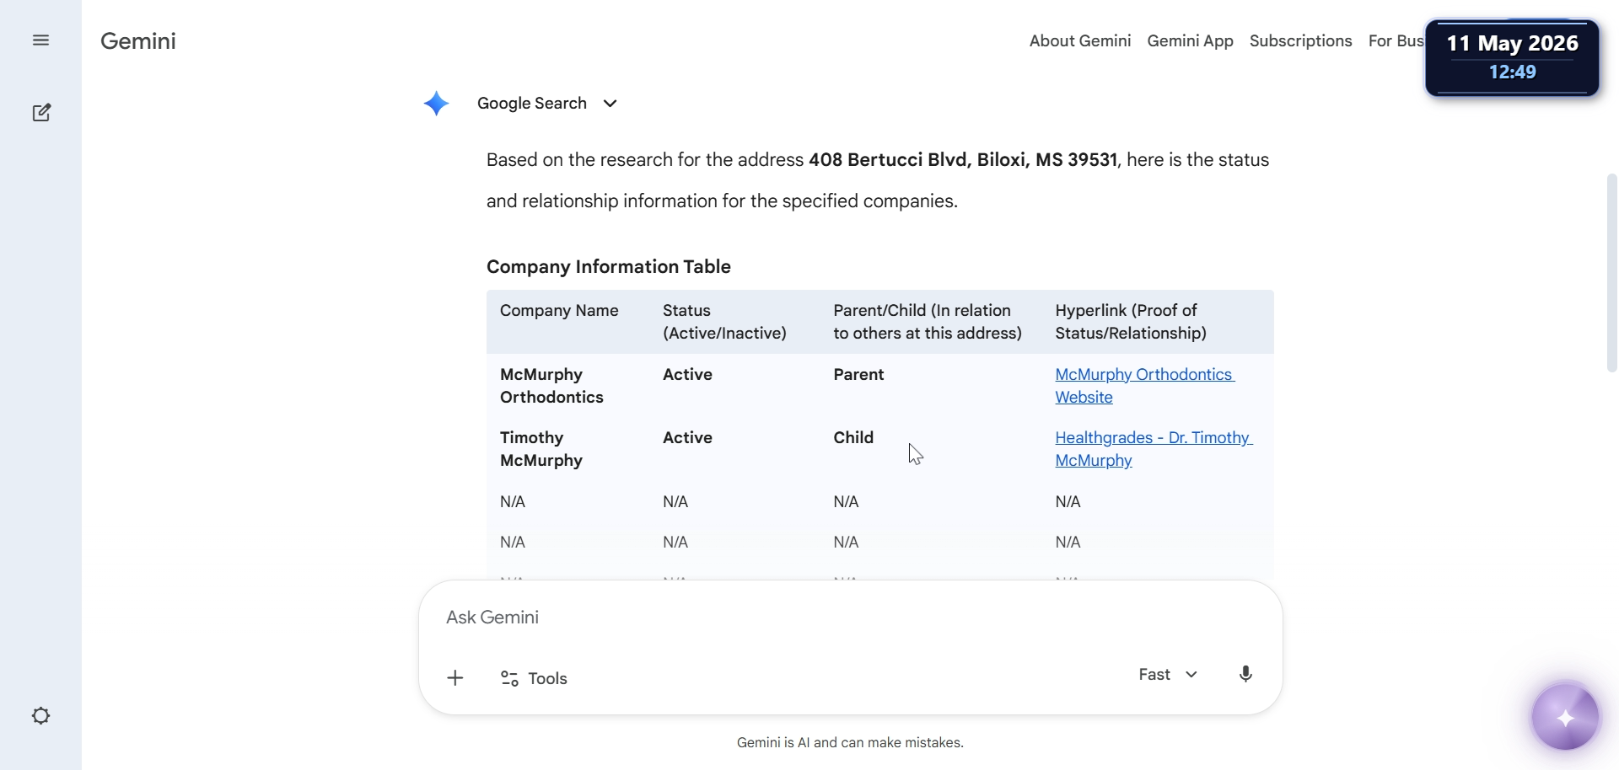Screen dimensions: 1619x770
Task: Click the Parent relationship cell
Action: click(x=858, y=375)
